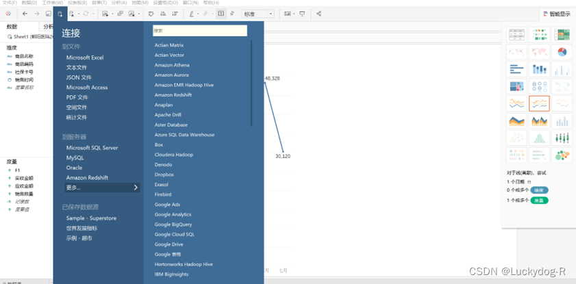Select Dropbox connector
Image resolution: width=576 pixels, height=284 pixels.
(x=164, y=175)
